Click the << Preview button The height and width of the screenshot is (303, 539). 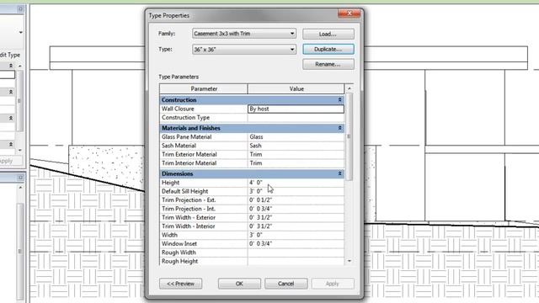(x=181, y=284)
